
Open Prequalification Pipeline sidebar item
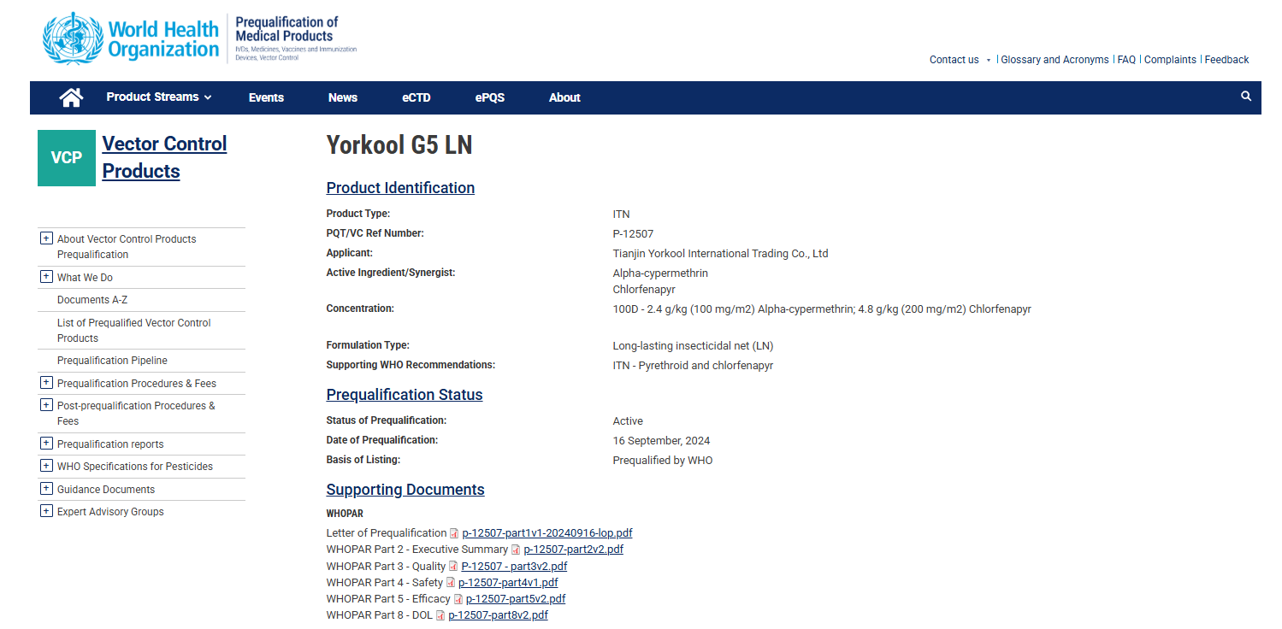coord(112,361)
